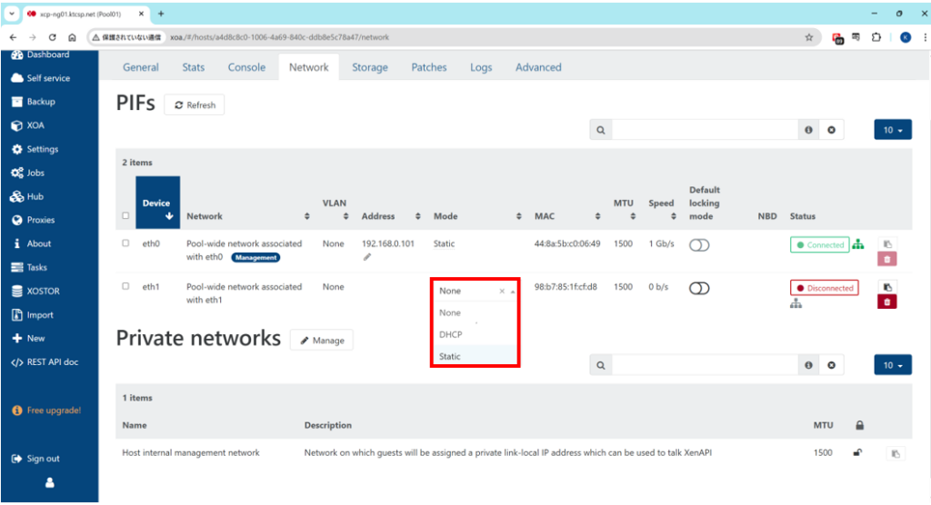Viewport: 931px width, 505px height.
Task: Toggle default locking mode for eth1
Action: pyautogui.click(x=698, y=288)
